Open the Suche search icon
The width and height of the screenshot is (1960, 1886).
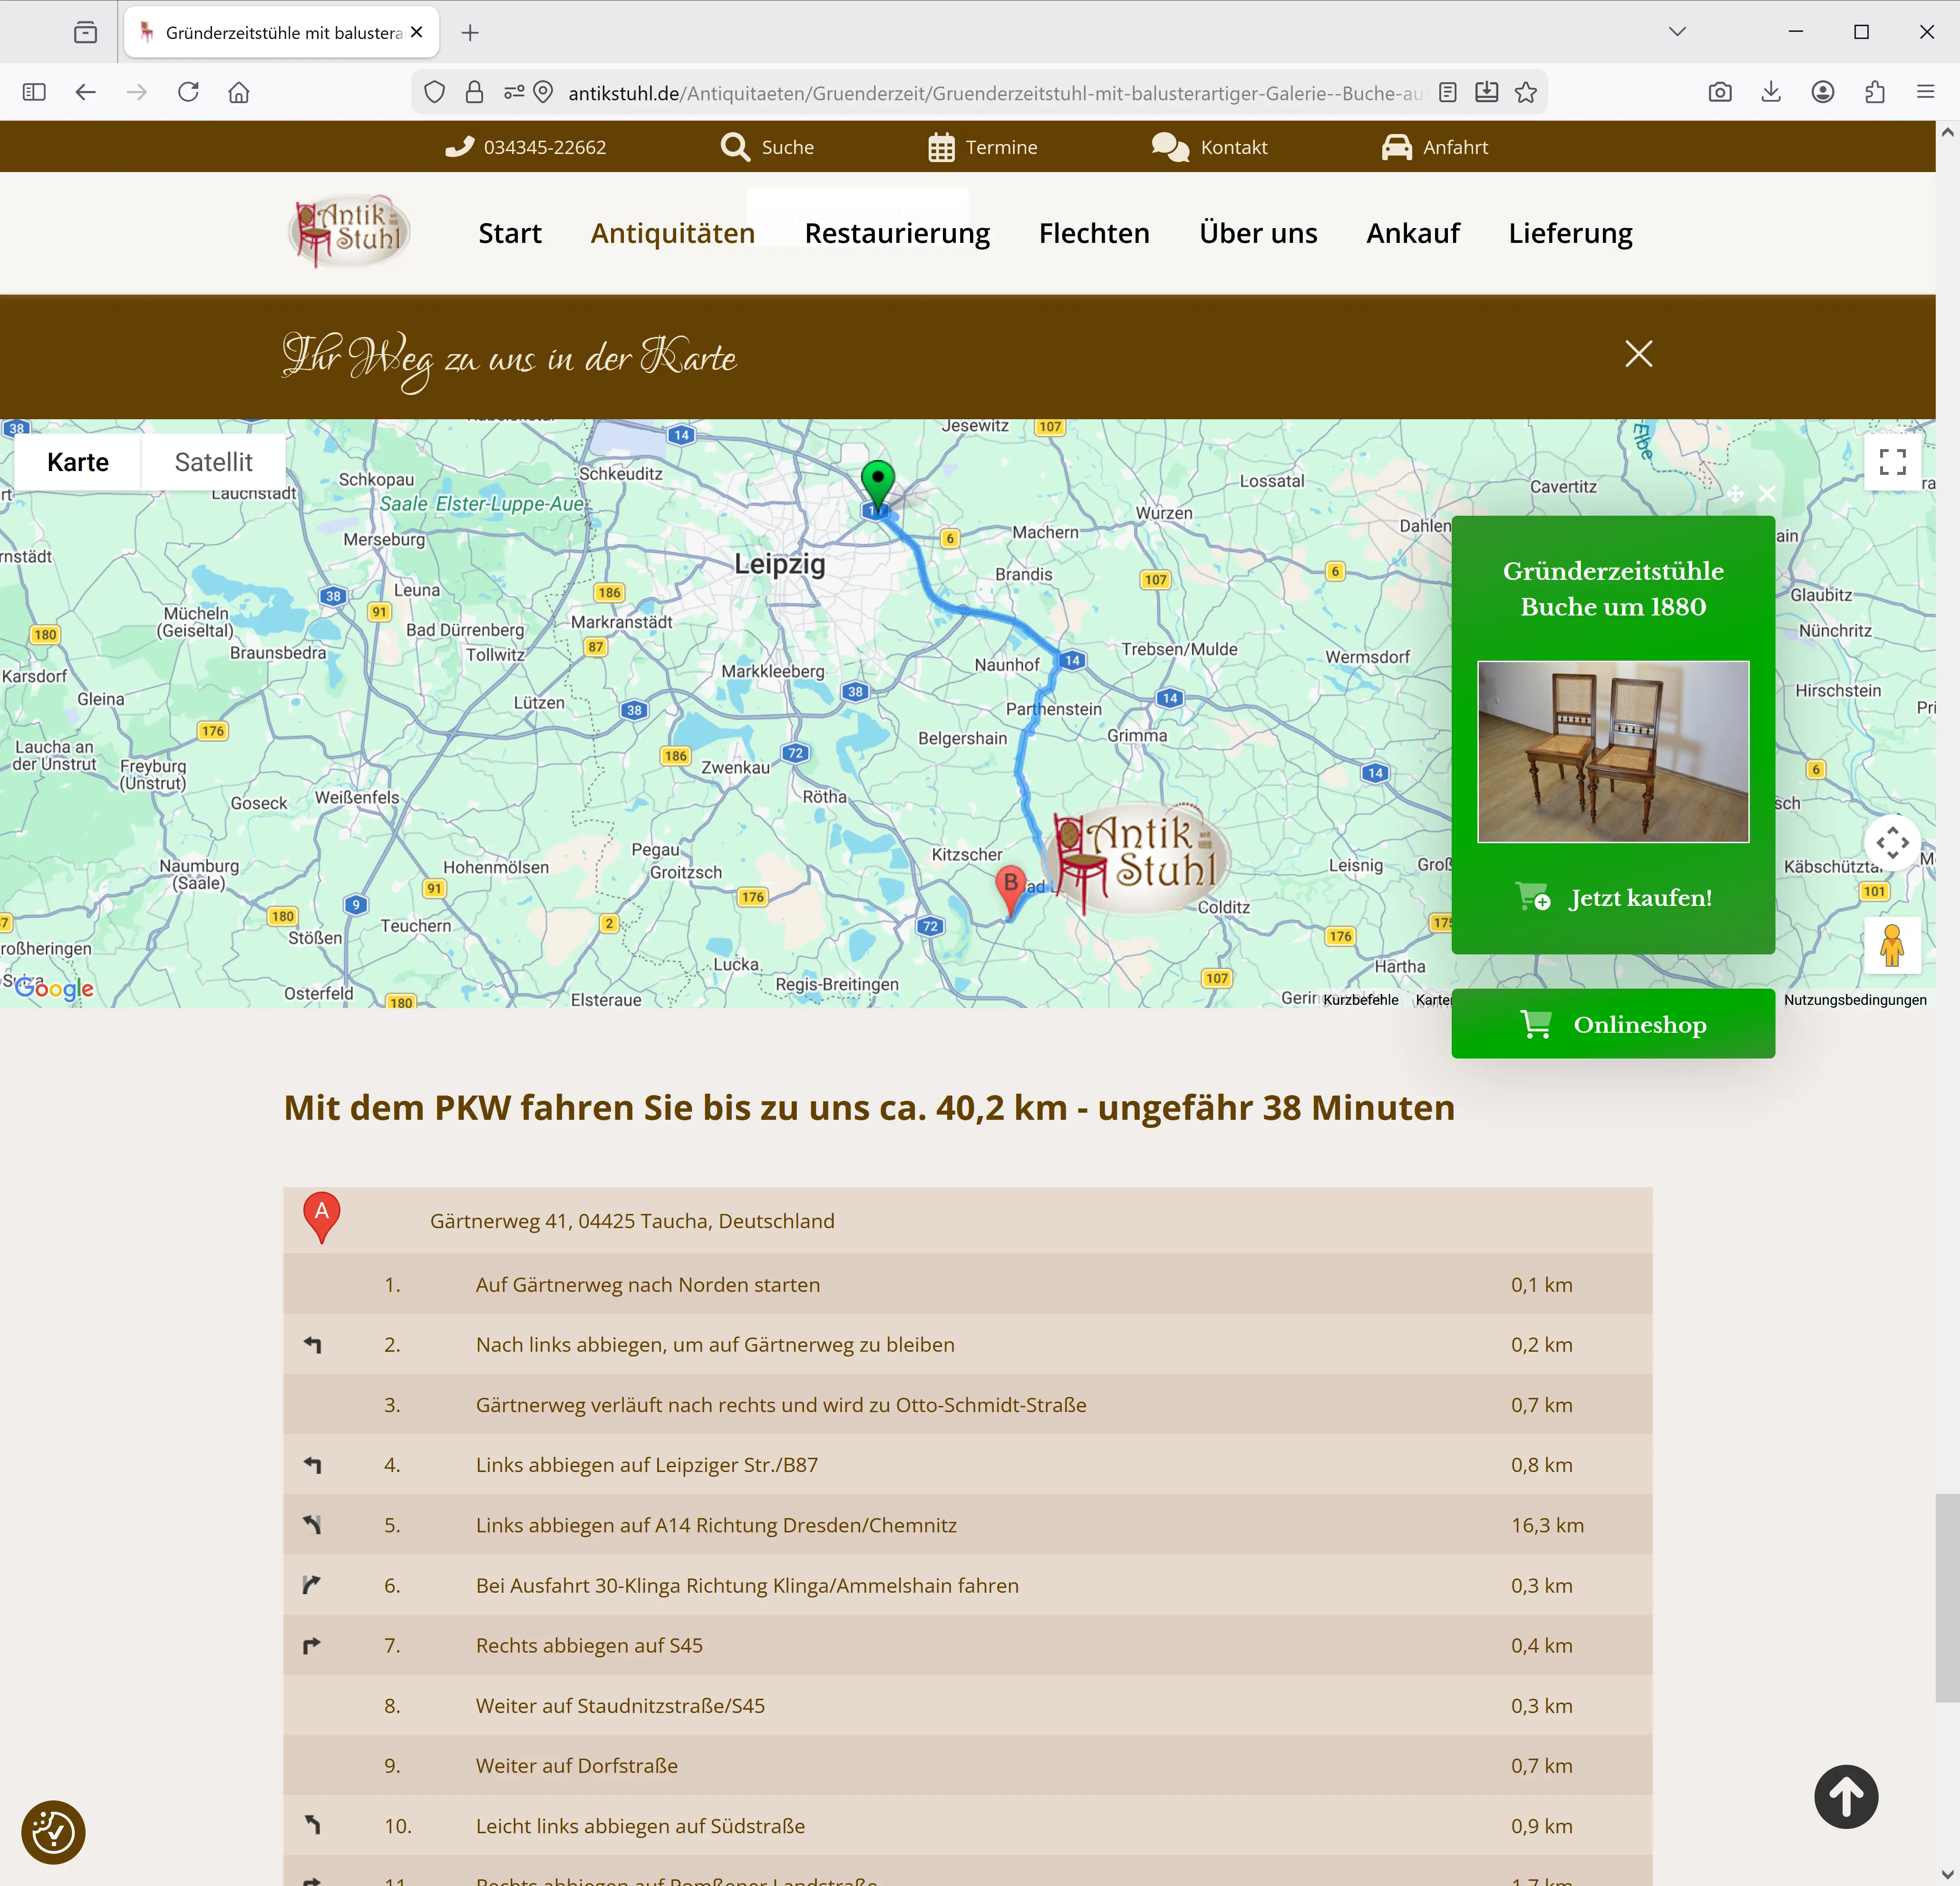coord(735,147)
